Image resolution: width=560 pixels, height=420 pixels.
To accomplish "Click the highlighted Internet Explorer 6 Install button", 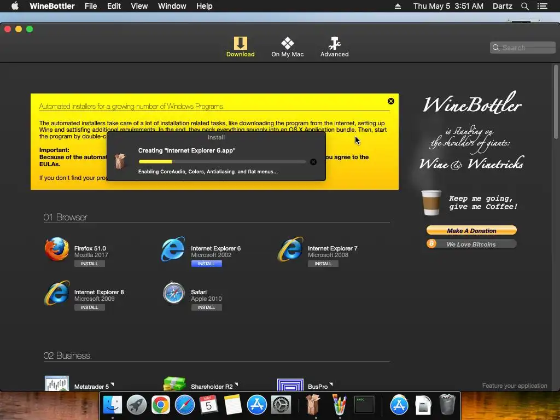I will [206, 264].
